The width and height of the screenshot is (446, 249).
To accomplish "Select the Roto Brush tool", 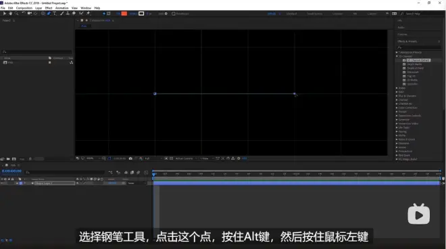I will point(81,14).
